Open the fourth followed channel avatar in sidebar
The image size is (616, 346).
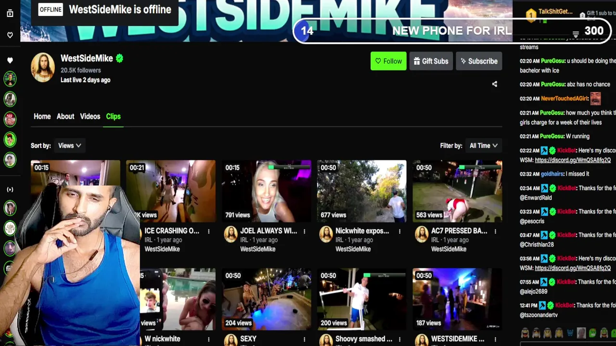[10, 139]
